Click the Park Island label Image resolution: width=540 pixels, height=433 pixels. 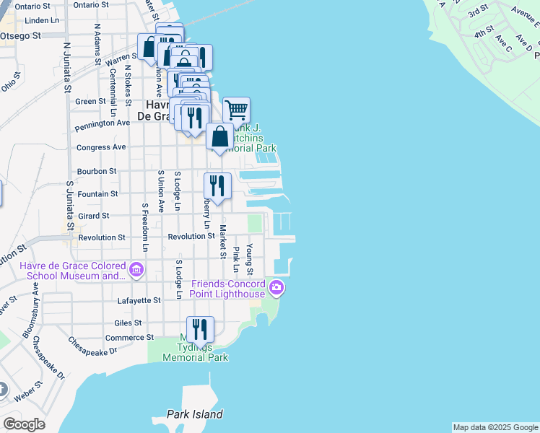tap(195, 414)
